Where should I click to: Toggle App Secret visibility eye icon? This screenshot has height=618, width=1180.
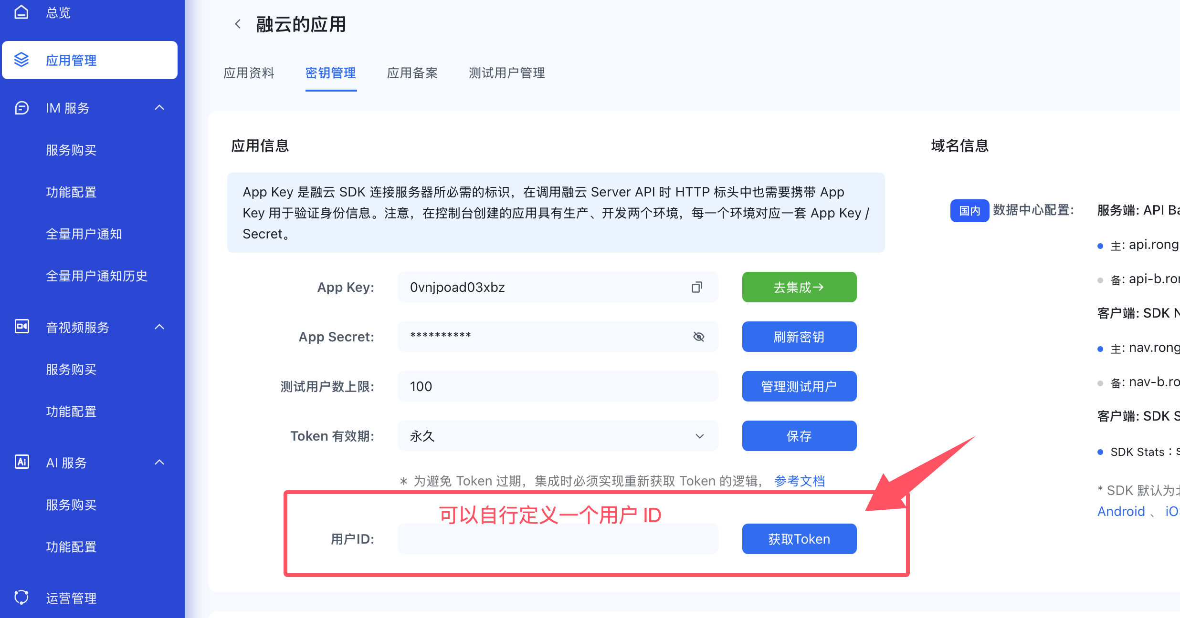pos(698,337)
